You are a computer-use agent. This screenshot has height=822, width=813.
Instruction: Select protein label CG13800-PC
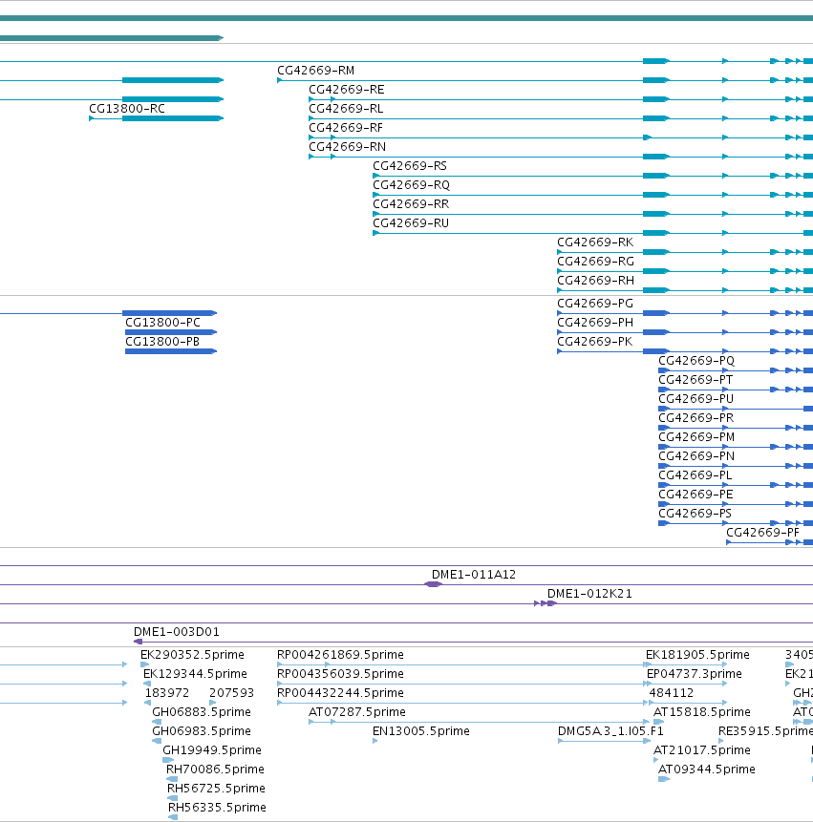162,323
